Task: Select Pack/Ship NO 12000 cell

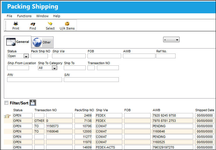Action: tap(83, 131)
